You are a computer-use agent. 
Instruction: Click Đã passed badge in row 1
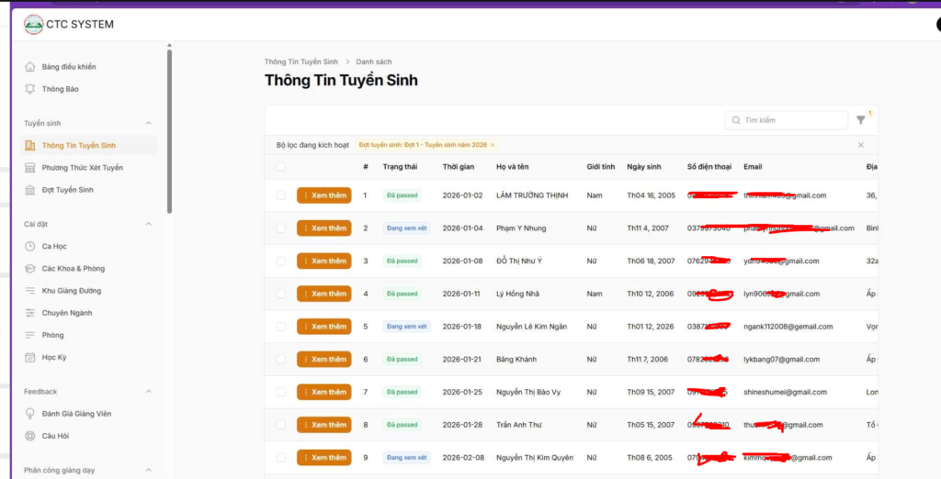coord(402,195)
